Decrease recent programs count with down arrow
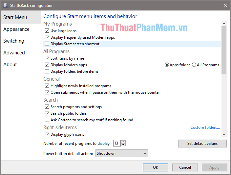Image resolution: width=231 pixels, height=175 pixels. pos(123,145)
